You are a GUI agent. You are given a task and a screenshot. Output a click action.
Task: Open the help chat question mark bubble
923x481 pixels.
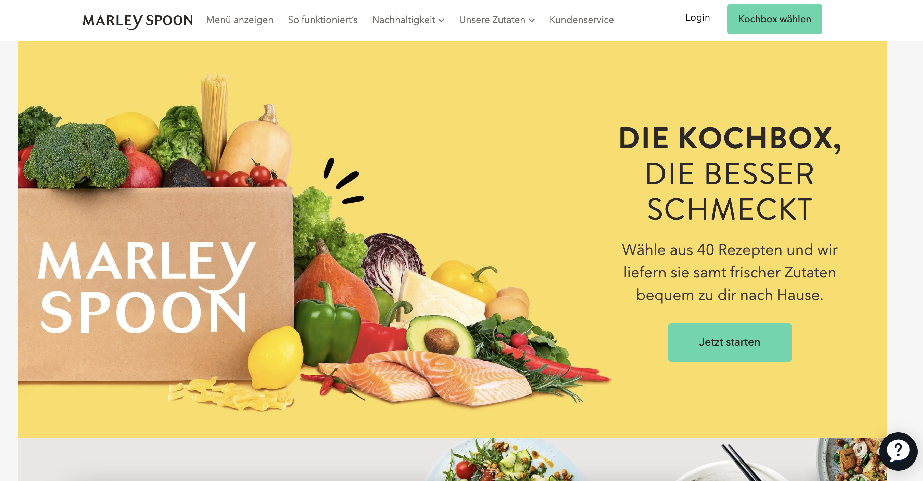pyautogui.click(x=898, y=451)
